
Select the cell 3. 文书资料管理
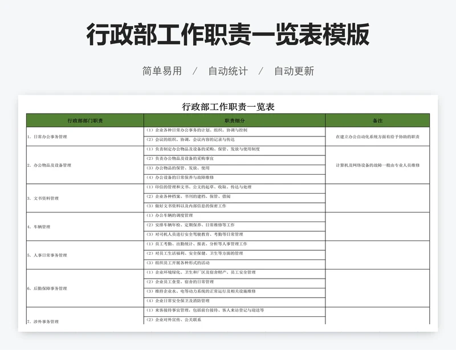point(85,198)
